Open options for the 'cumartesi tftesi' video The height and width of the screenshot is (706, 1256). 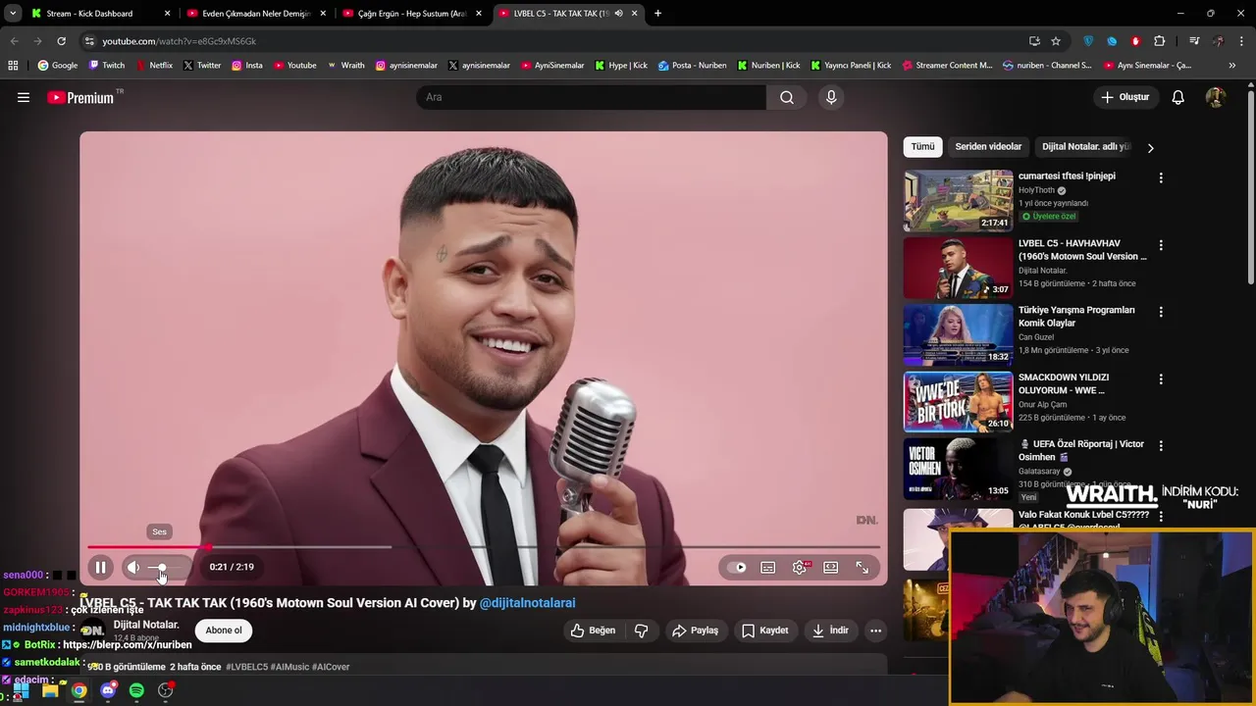click(x=1161, y=178)
